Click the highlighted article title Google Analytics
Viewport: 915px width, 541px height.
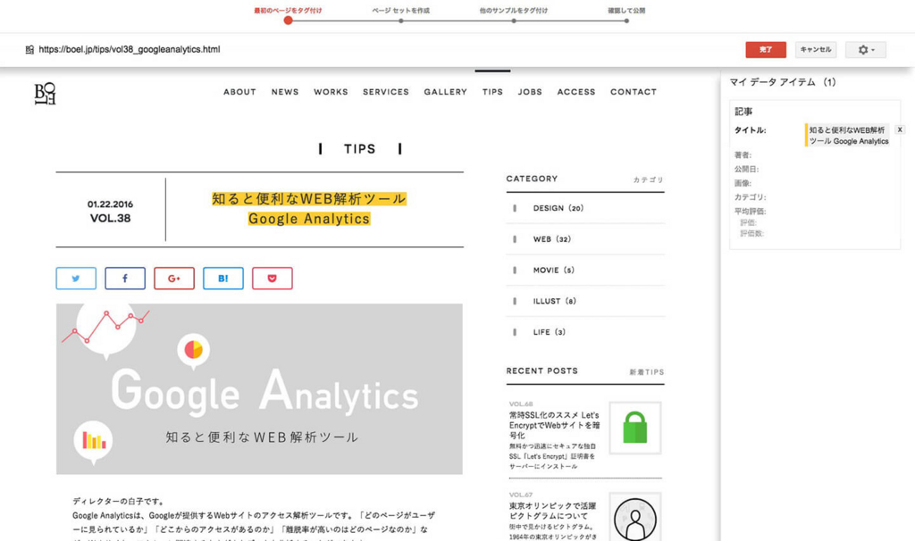(x=308, y=219)
